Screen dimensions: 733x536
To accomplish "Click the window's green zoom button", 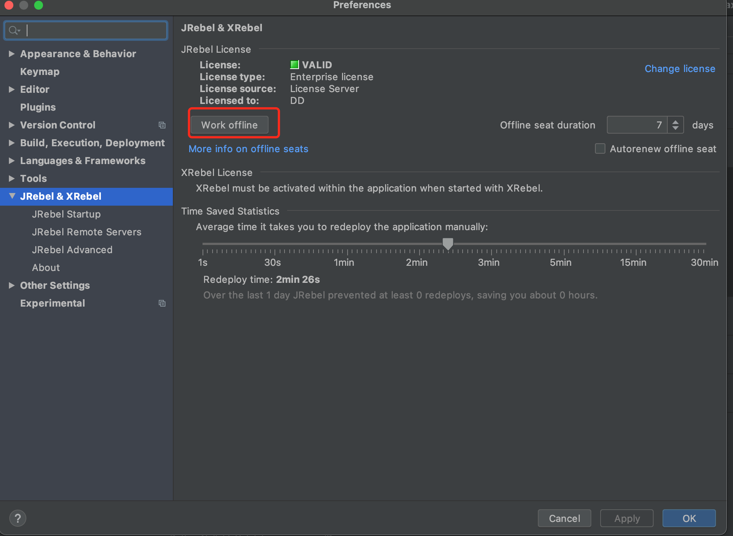I will [x=39, y=5].
